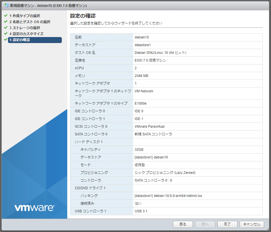Image resolution: width=271 pixels, height=232 pixels.
Task: Click the ネットワーク アダプタ 1 のタイプ label
Action: [x=101, y=103]
